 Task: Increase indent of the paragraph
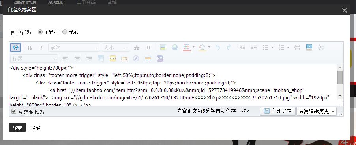pos(242,47)
